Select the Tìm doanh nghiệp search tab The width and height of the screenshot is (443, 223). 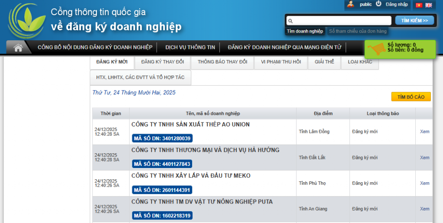click(305, 31)
